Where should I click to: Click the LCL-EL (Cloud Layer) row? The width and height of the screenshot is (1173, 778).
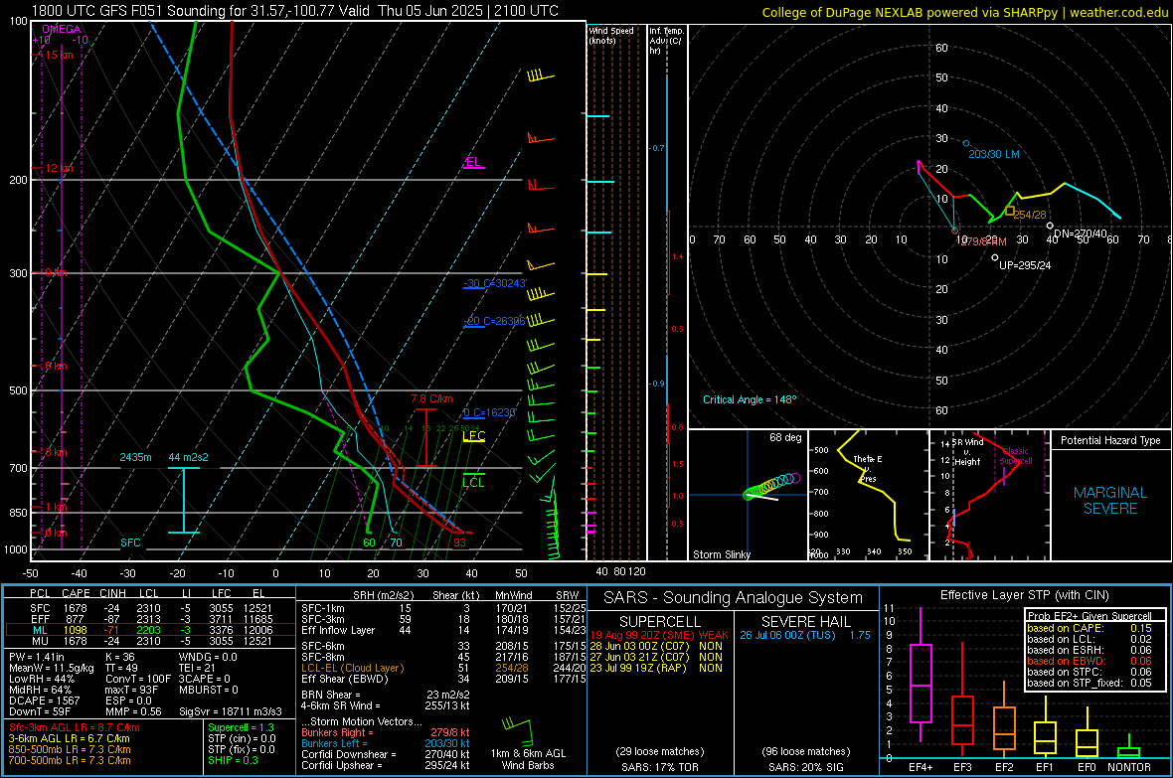(x=443, y=668)
